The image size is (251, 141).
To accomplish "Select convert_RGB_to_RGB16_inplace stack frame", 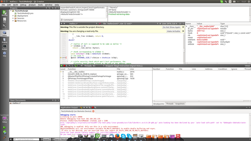I will 82,74.
